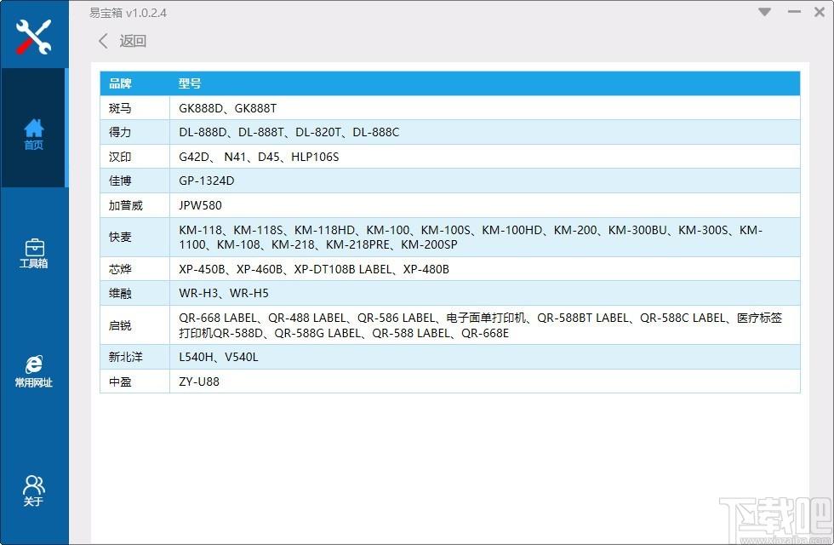Image resolution: width=834 pixels, height=545 pixels.
Task: Minimize the 易宝箱 window
Action: [794, 12]
